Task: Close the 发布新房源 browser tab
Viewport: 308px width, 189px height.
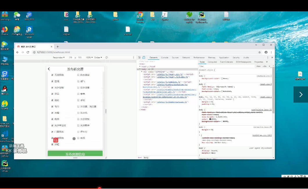Action: coord(51,47)
